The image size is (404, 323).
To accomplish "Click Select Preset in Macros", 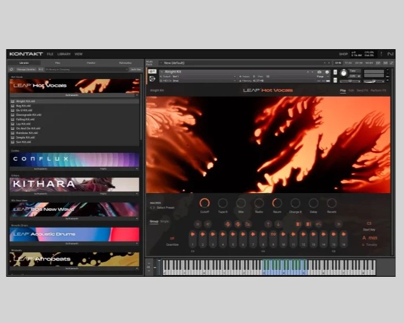I will [x=166, y=208].
